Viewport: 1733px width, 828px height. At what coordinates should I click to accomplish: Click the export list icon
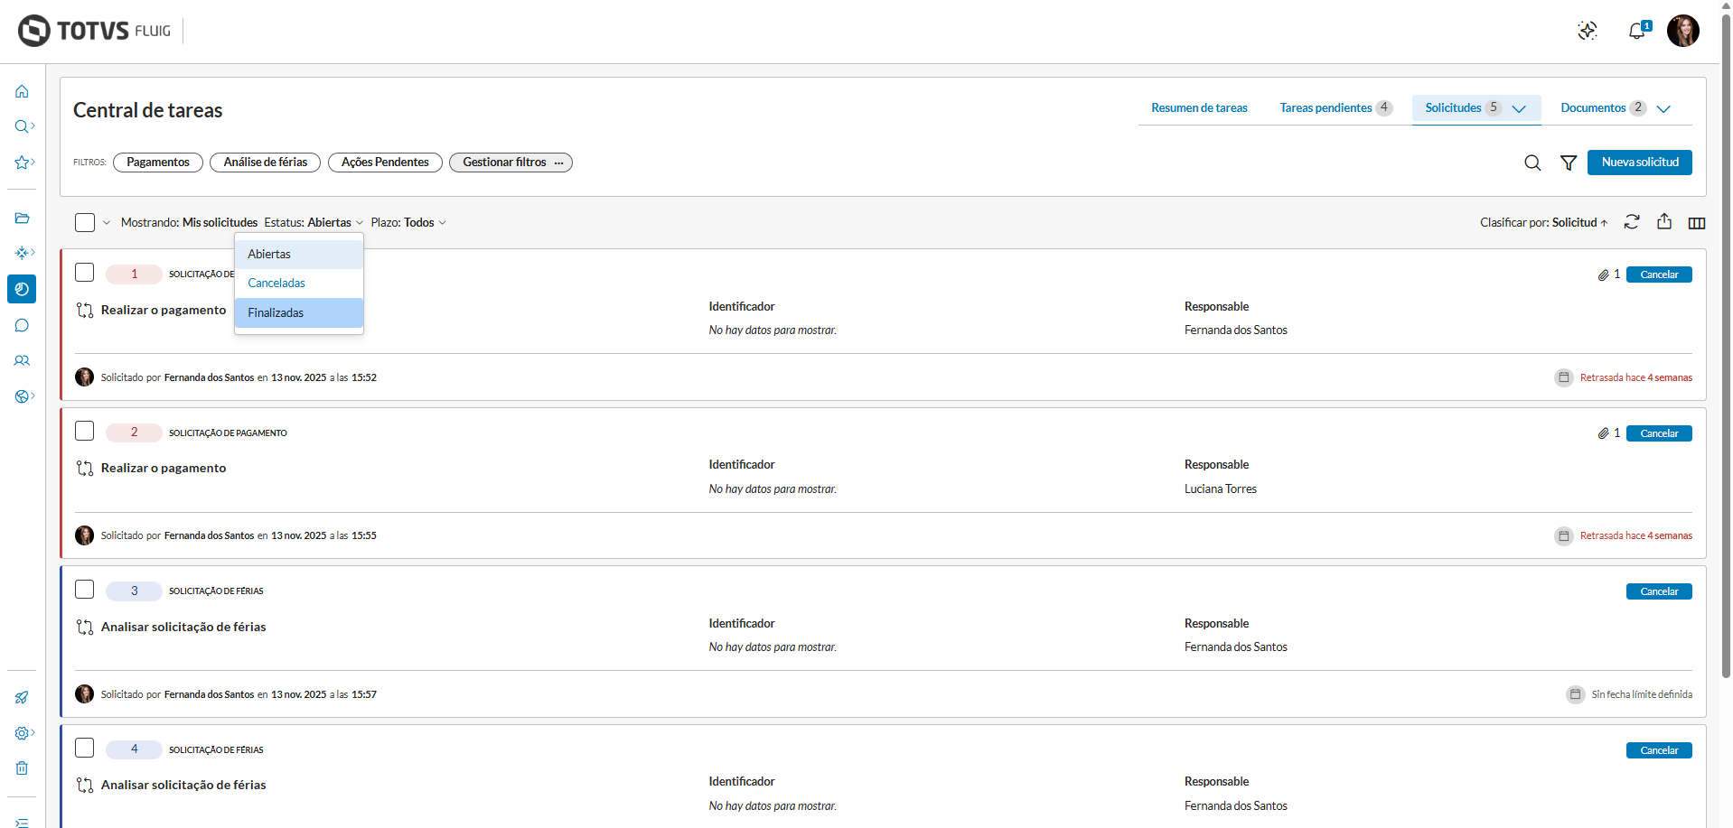pyautogui.click(x=1664, y=222)
